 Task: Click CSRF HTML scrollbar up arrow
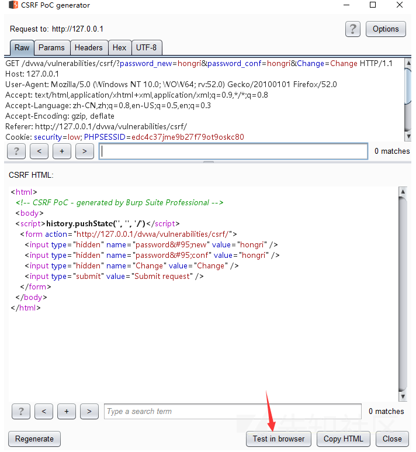coord(403,191)
